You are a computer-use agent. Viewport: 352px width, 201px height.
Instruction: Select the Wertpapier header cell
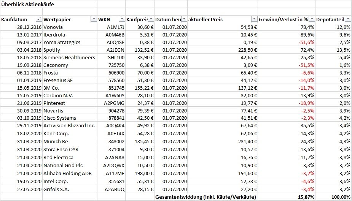click(70, 19)
